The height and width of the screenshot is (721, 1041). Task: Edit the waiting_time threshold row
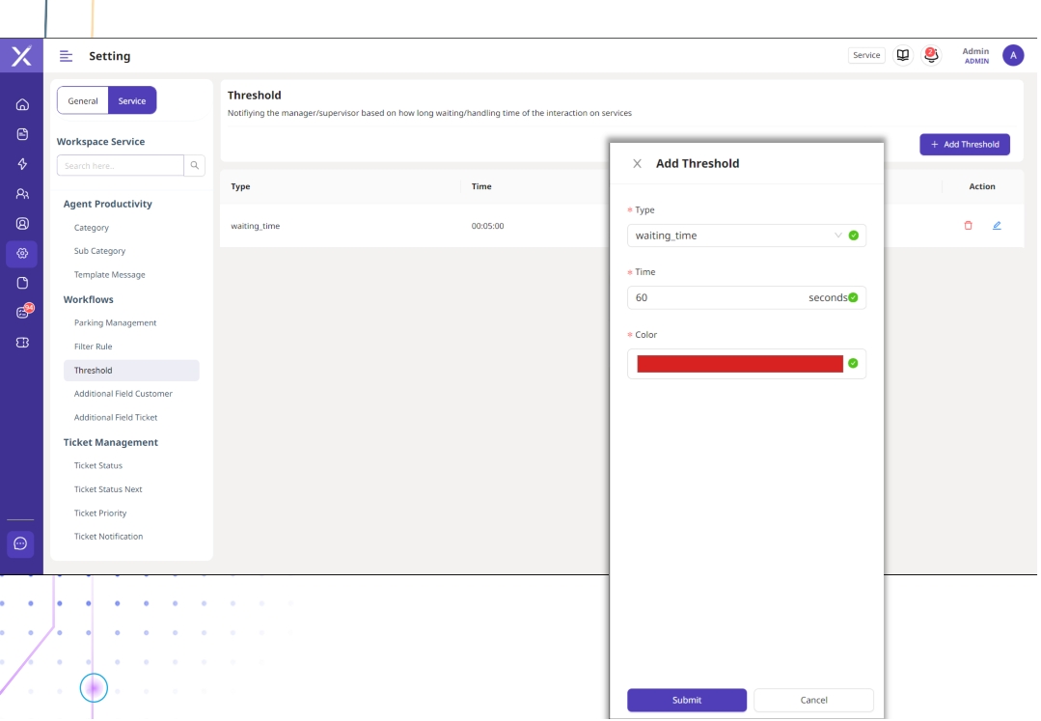(997, 226)
